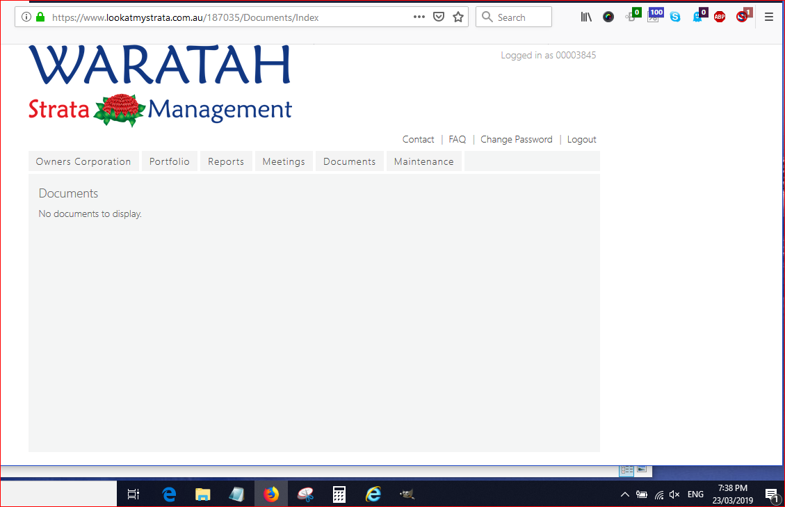Open Task View on the taskbar
The height and width of the screenshot is (507, 785).
point(133,494)
